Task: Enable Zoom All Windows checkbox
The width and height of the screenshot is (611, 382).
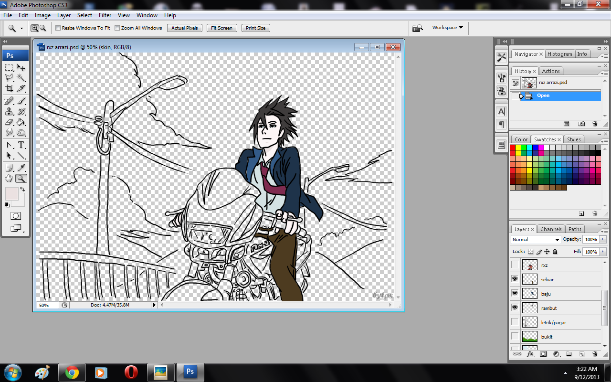Action: coord(117,28)
